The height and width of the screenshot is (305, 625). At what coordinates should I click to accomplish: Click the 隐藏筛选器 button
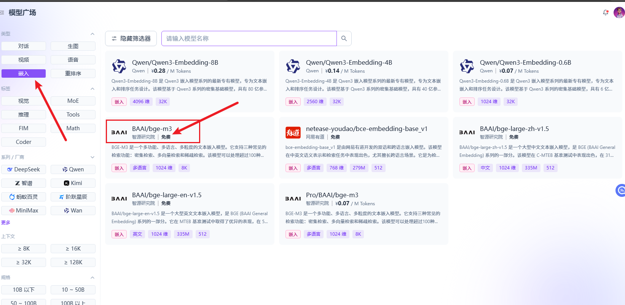pyautogui.click(x=131, y=38)
